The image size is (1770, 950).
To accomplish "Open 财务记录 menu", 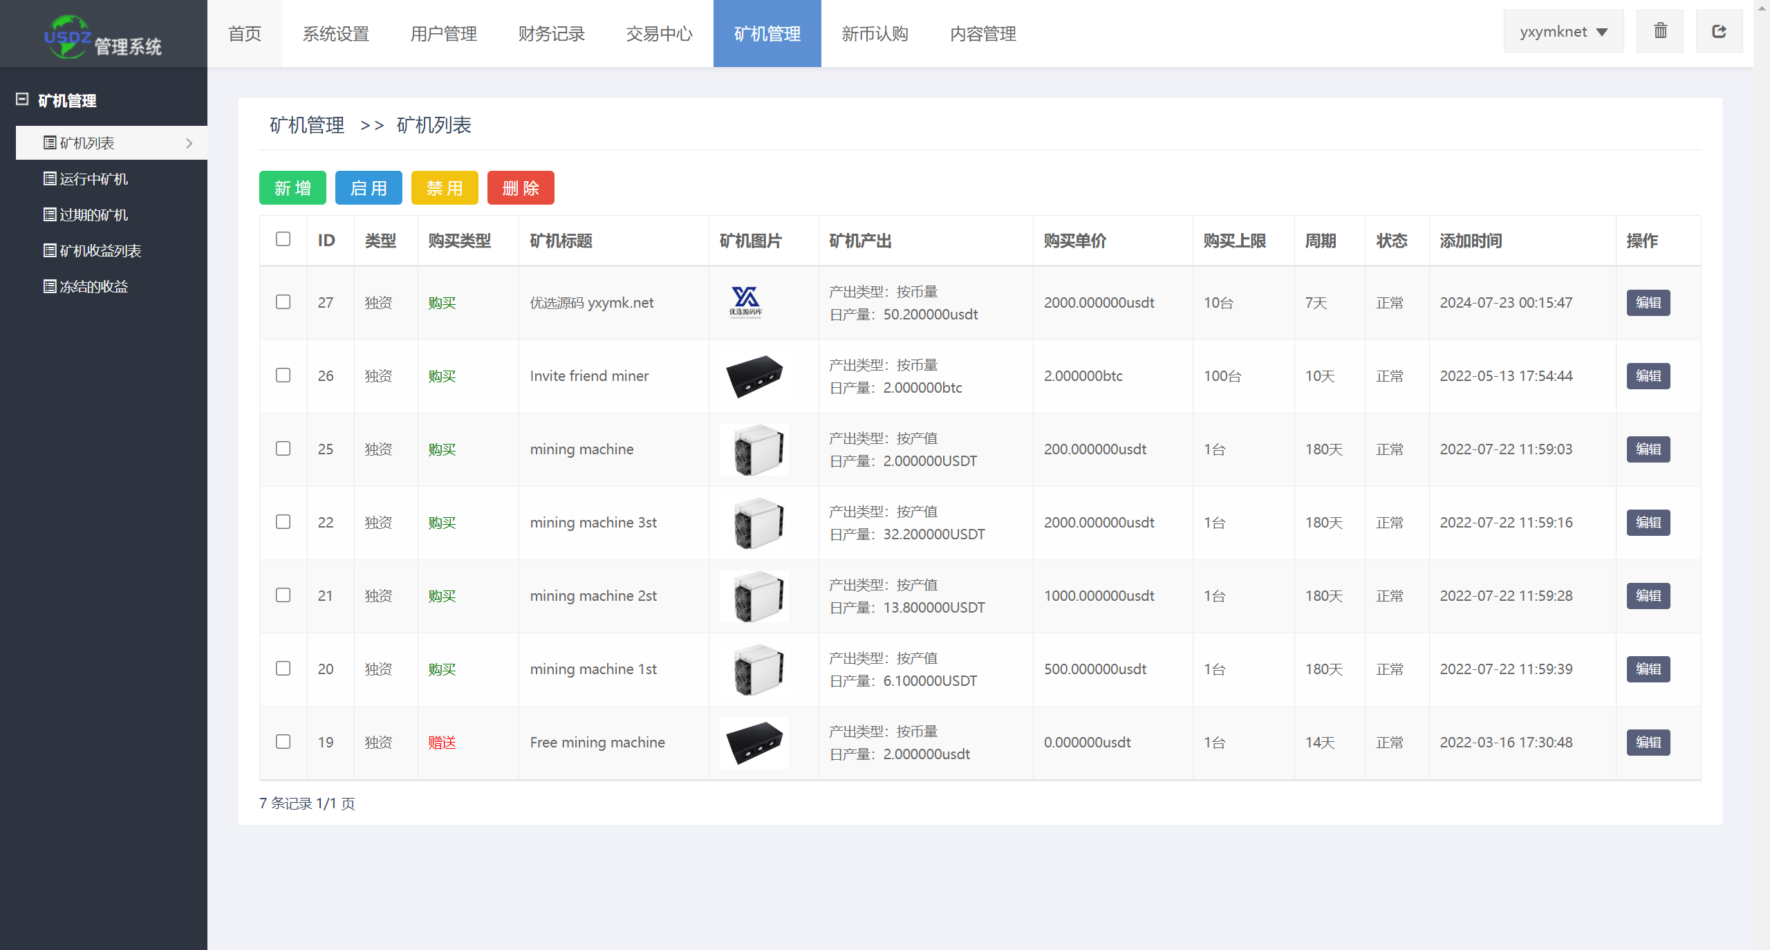I will (552, 33).
